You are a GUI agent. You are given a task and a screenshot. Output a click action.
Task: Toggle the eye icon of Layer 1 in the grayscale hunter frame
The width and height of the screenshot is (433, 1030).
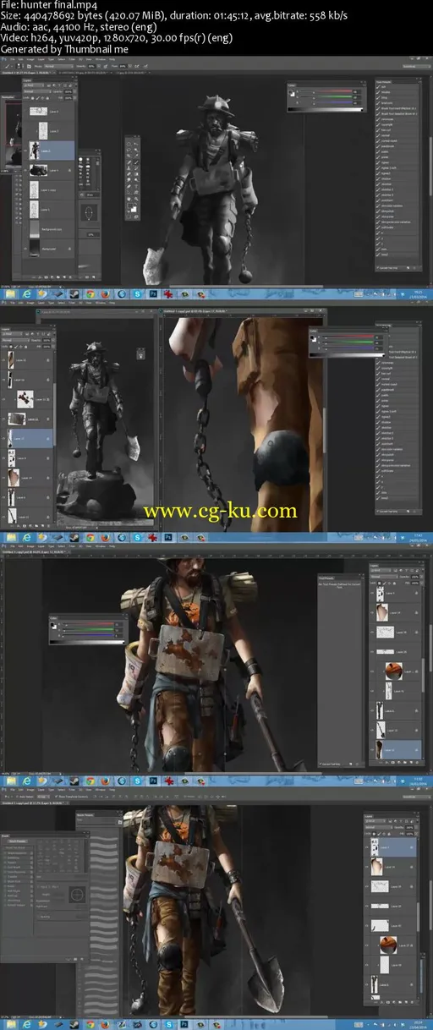pyautogui.click(x=25, y=209)
